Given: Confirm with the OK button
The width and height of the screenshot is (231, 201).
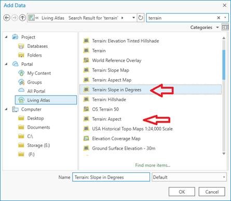Looking at the screenshot, I should [x=182, y=192].
